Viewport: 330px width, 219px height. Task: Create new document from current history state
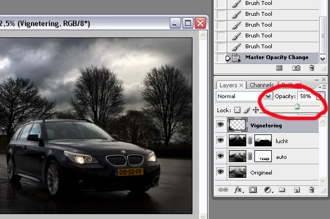tap(279, 68)
